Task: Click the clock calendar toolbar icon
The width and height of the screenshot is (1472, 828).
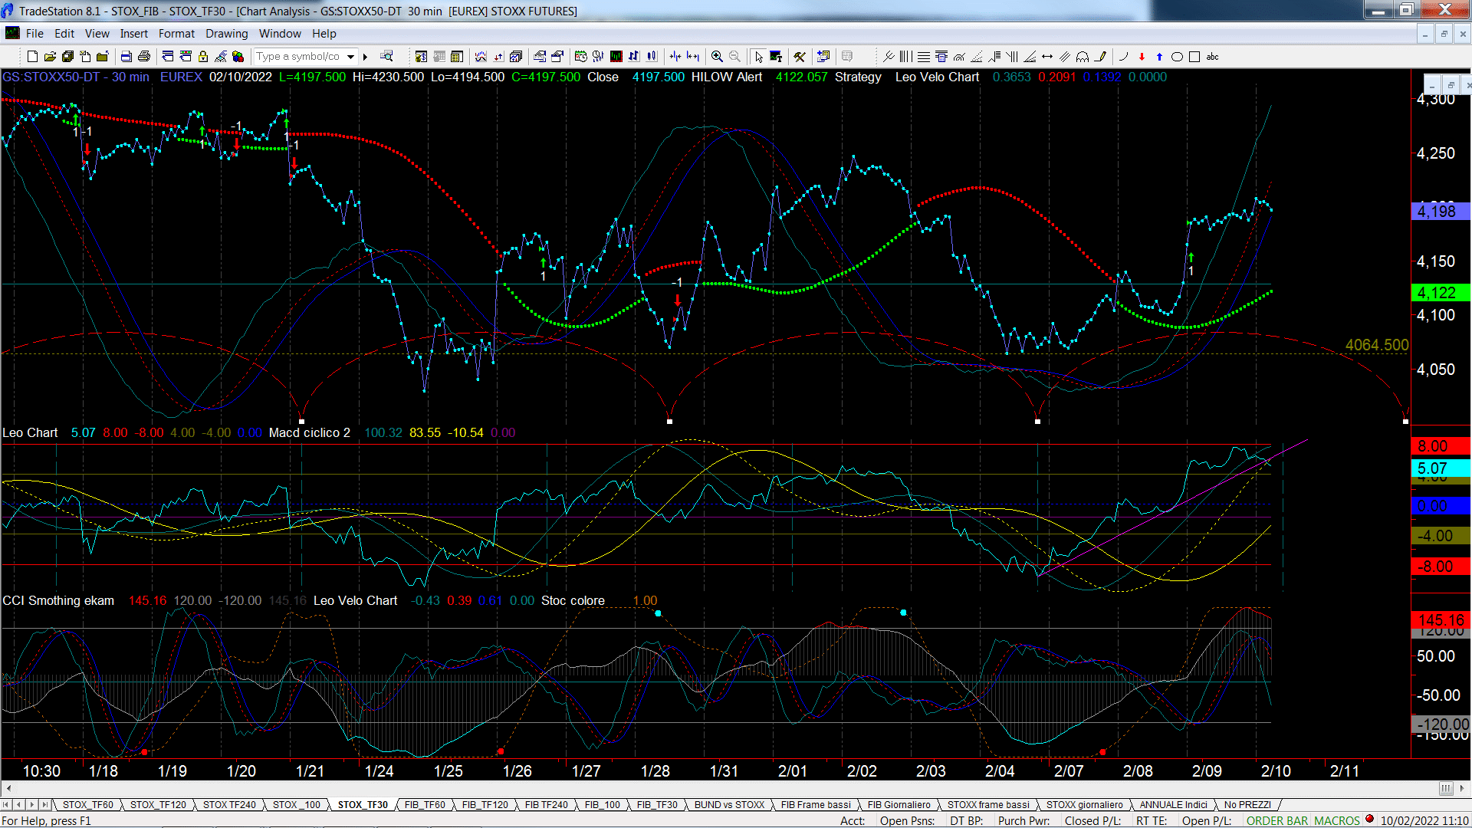Action: pos(580,57)
